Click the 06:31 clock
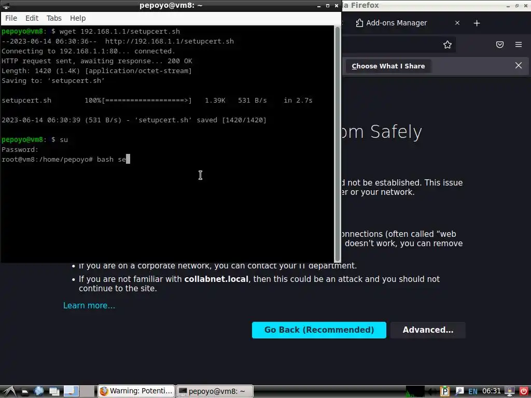 (492, 391)
